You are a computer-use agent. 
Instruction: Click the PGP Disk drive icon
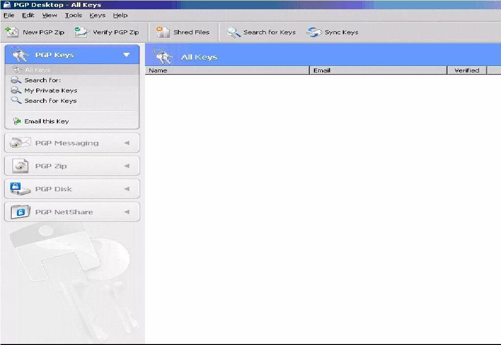pyautogui.click(x=20, y=188)
